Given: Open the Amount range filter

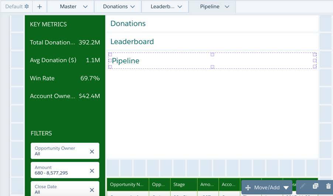Looking at the screenshot, I should click(65, 170).
